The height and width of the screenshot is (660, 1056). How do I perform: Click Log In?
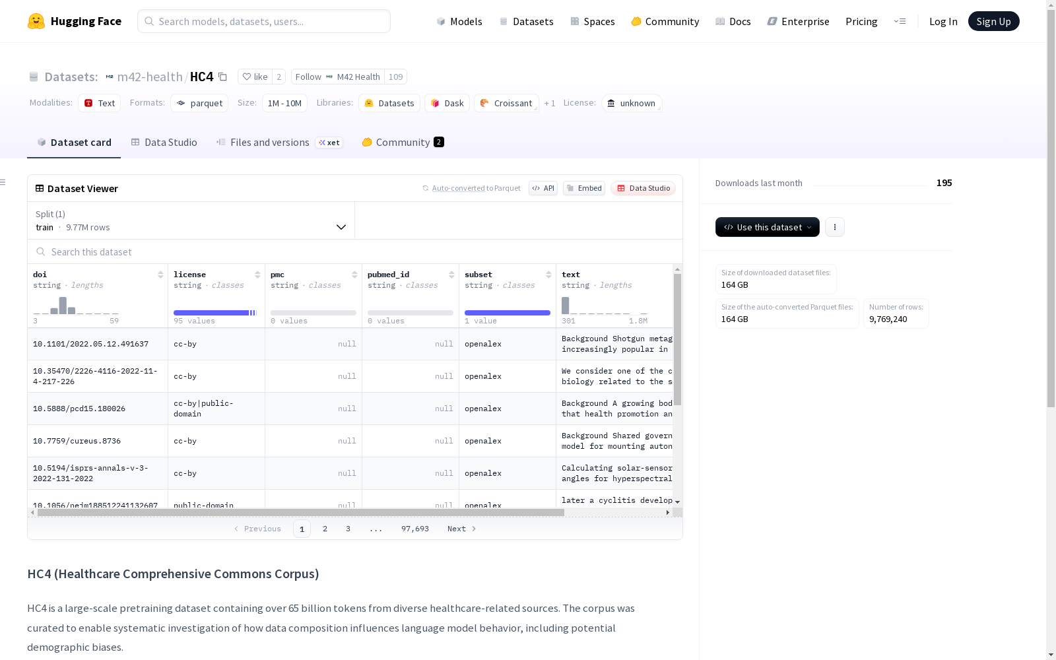pyautogui.click(x=943, y=21)
